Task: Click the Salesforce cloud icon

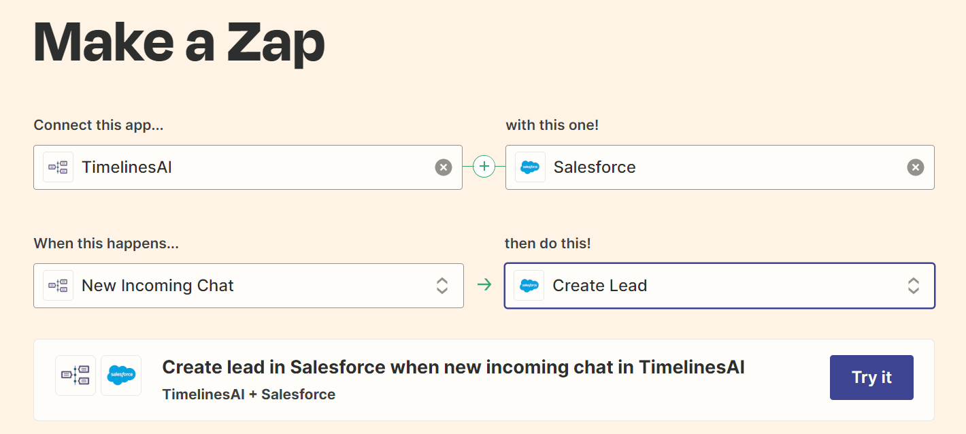Action: [x=530, y=167]
